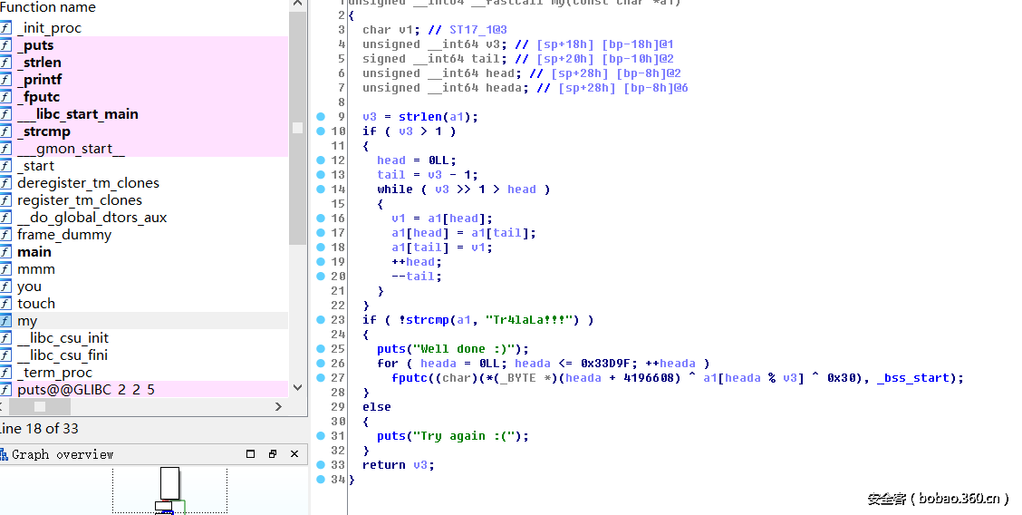Float the Graph overview panel
1022x515 pixels.
273,454
